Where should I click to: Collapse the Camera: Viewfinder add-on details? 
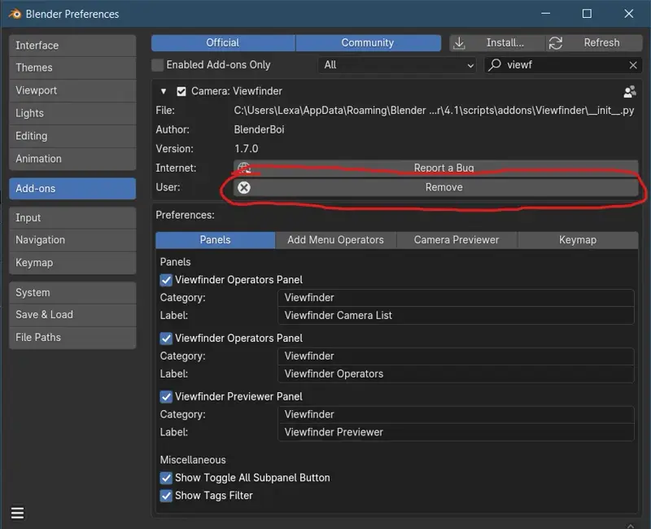tap(164, 92)
